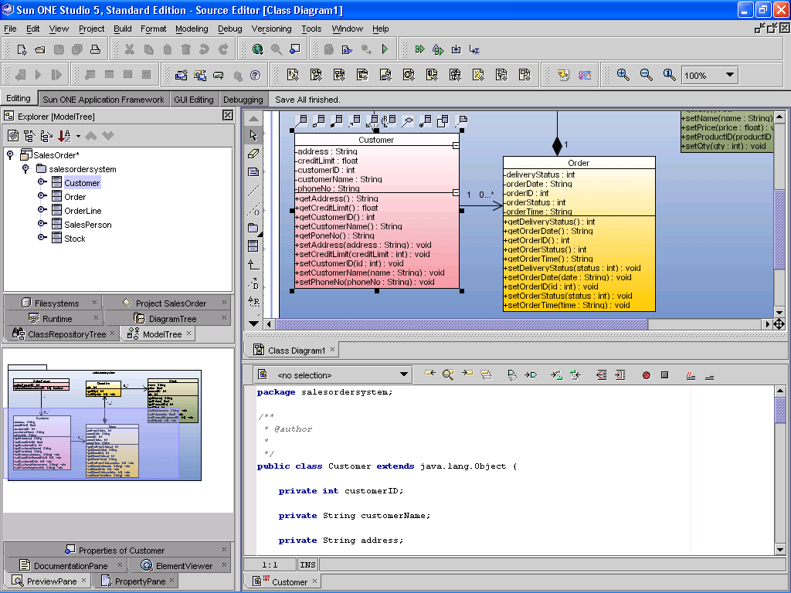Close the Customer source editor tab
This screenshot has height=593, width=791.
[315, 581]
